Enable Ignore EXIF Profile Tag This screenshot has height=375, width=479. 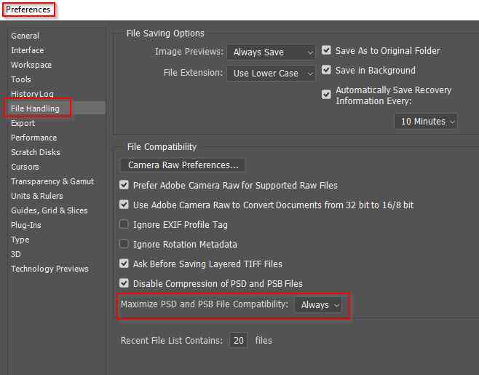pyautogui.click(x=124, y=224)
